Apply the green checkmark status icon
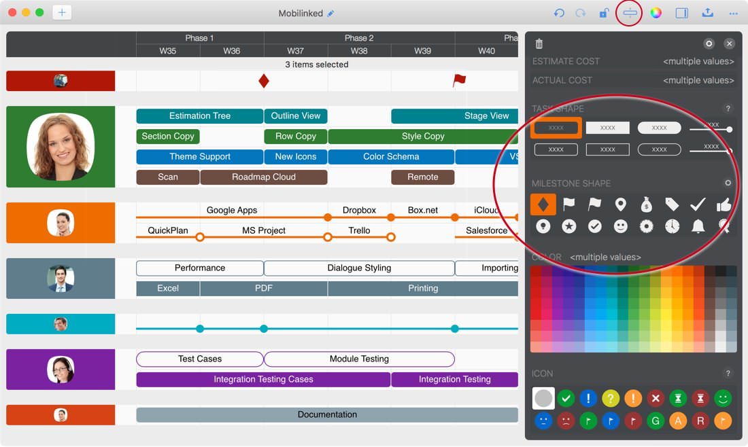748x447 pixels. coord(566,398)
